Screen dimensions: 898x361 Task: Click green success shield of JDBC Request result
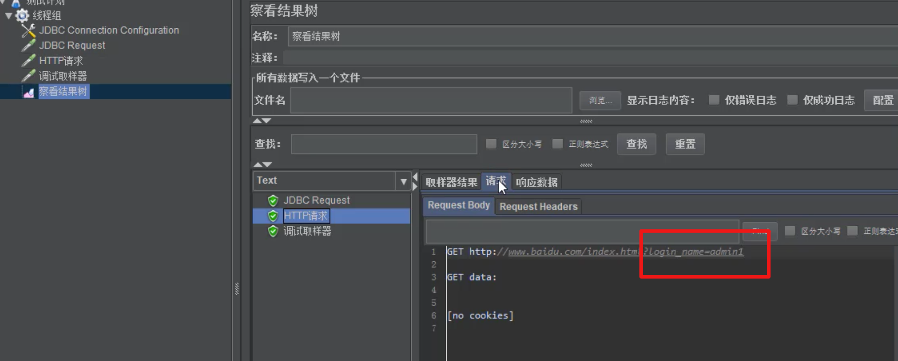[273, 200]
